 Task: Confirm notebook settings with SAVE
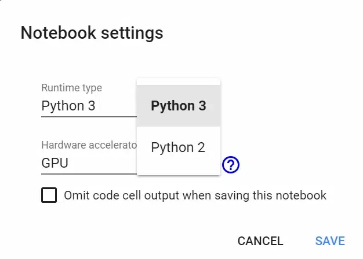pyautogui.click(x=330, y=241)
